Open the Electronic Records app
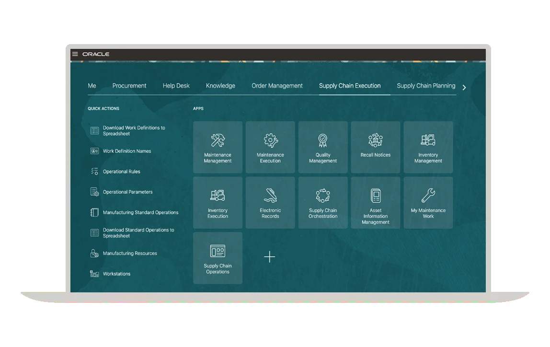 point(270,203)
